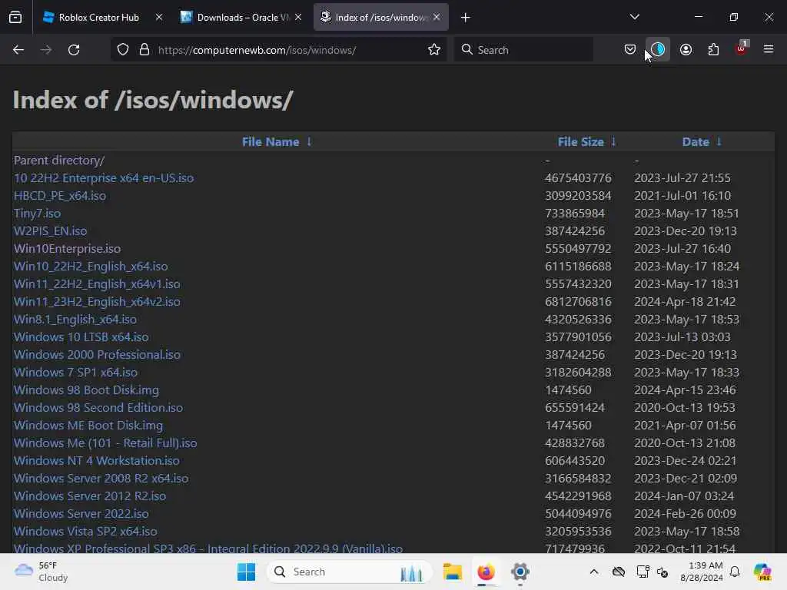Show hidden system tray icons

[x=594, y=572]
